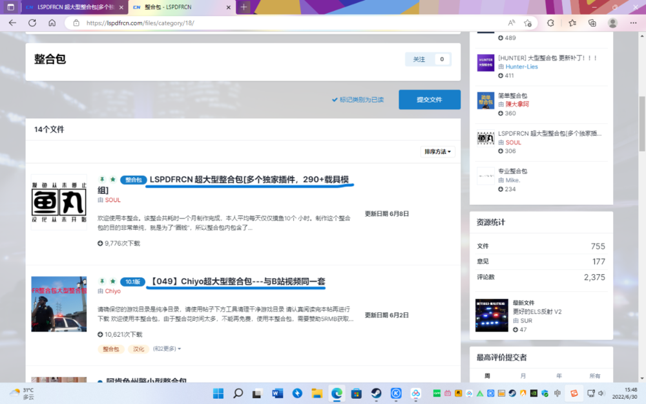Click the page refresh icon
This screenshot has width=646, height=404.
tap(32, 23)
